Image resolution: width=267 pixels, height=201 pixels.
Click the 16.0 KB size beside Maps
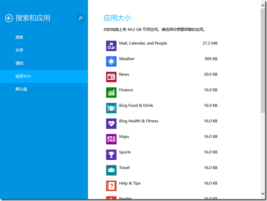click(x=211, y=137)
